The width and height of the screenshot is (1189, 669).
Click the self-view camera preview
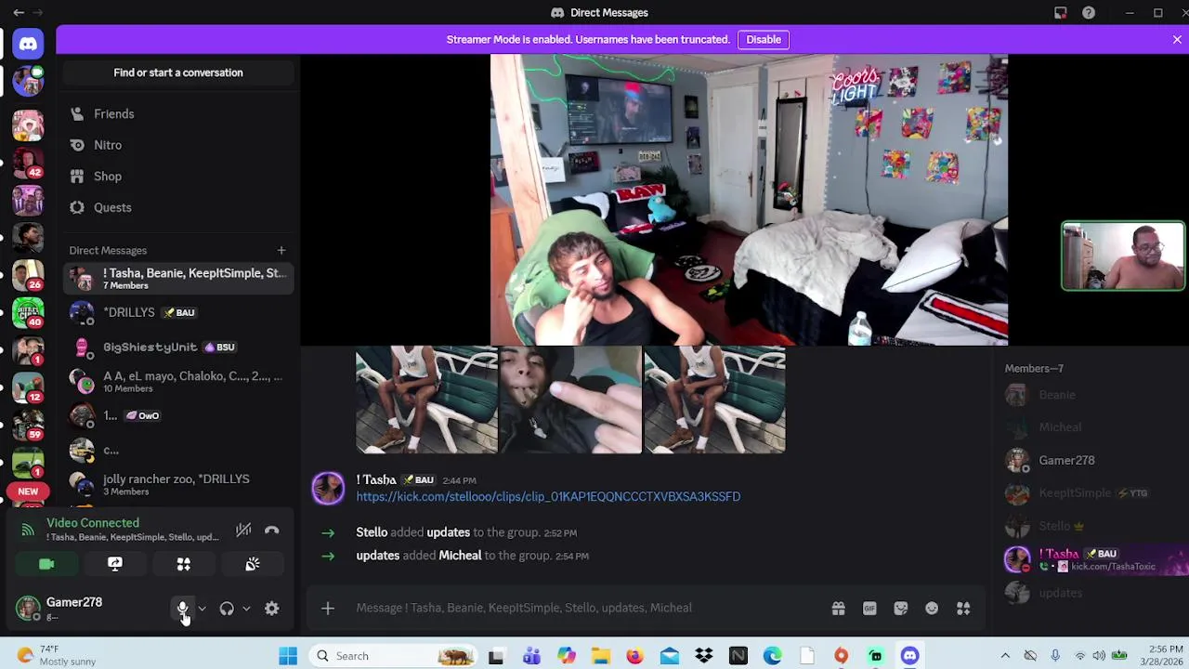click(1123, 256)
